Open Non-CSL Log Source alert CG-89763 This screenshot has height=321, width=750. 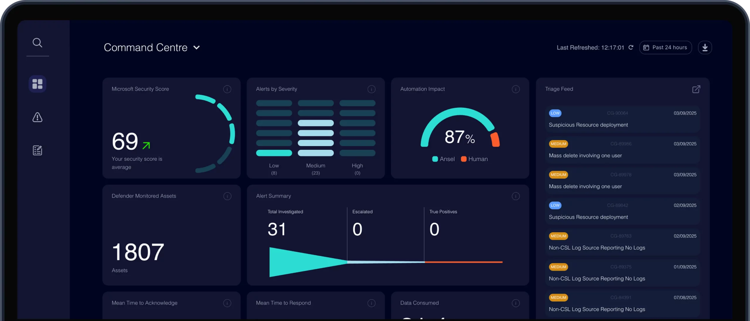623,242
